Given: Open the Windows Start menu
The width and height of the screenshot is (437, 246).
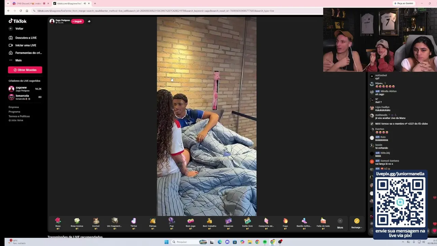Looking at the screenshot, I should 166,242.
